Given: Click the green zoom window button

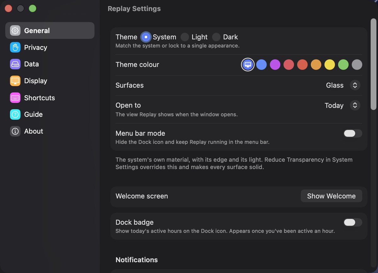Looking at the screenshot, I should pyautogui.click(x=32, y=9).
